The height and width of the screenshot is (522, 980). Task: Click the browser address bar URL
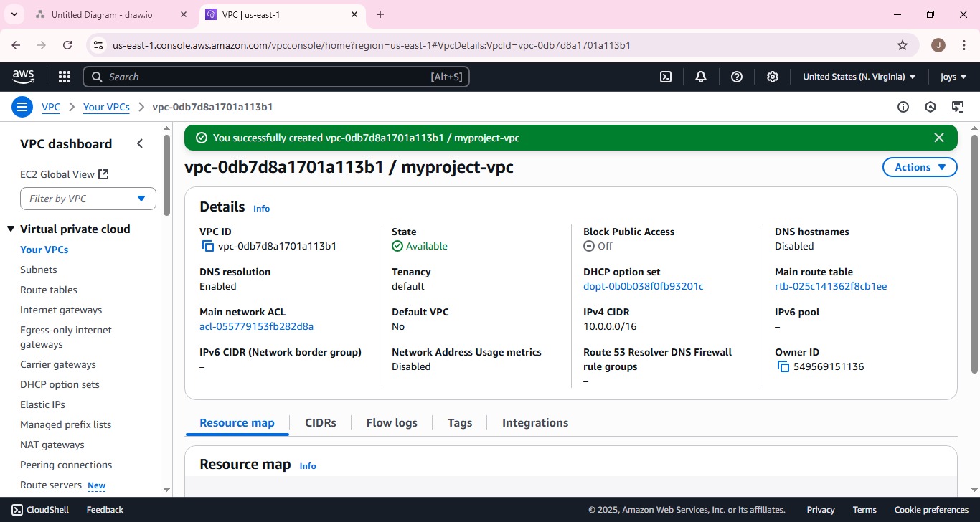coord(372,45)
